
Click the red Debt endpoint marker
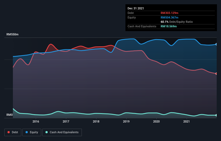[216, 74]
